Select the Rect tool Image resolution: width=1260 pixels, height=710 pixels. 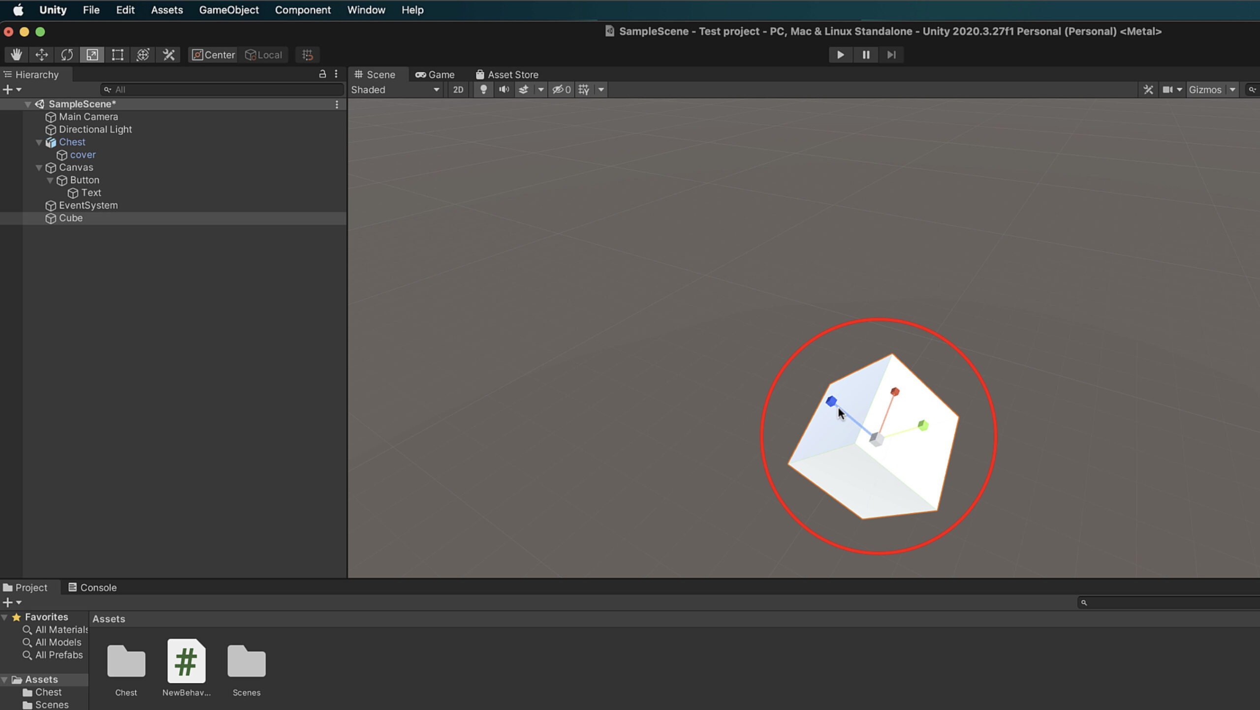[118, 55]
